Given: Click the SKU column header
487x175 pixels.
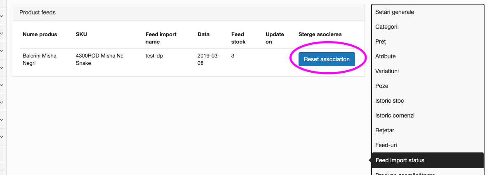Looking at the screenshot, I should point(81,35).
